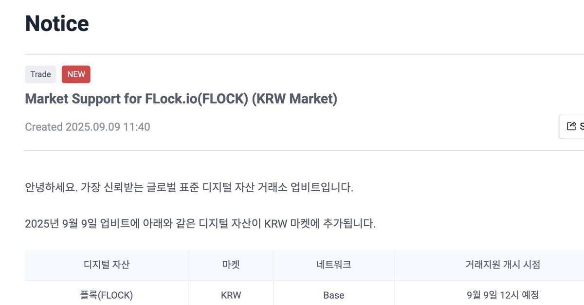Click the words KRW 마켓에 in the announcement sentence
Viewport: 584px width, 305px height.
click(x=294, y=224)
